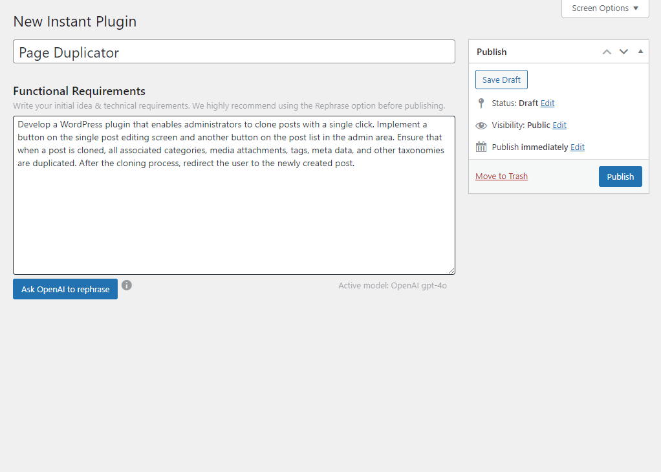The height and width of the screenshot is (472, 661).
Task: Edit the Draft status
Action: click(547, 103)
